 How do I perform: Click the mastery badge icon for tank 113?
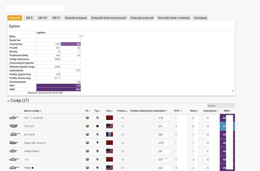(x=87, y=159)
